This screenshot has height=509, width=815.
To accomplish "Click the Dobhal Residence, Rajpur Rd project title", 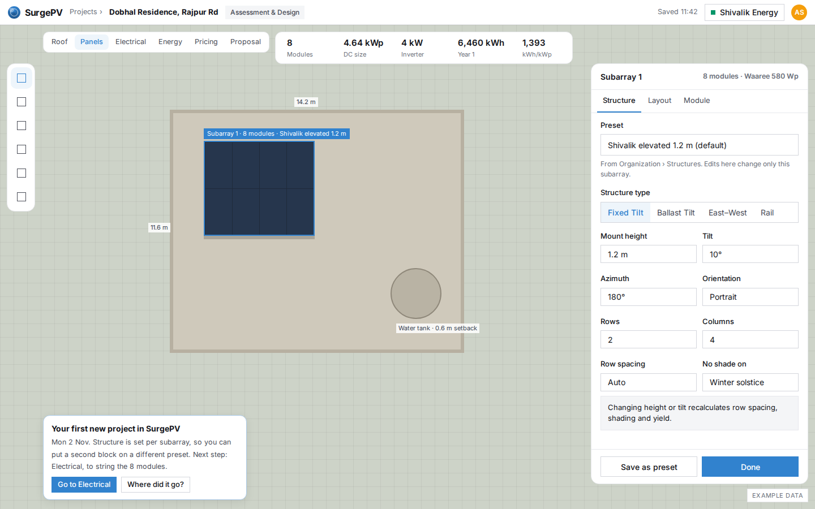I will coord(164,12).
